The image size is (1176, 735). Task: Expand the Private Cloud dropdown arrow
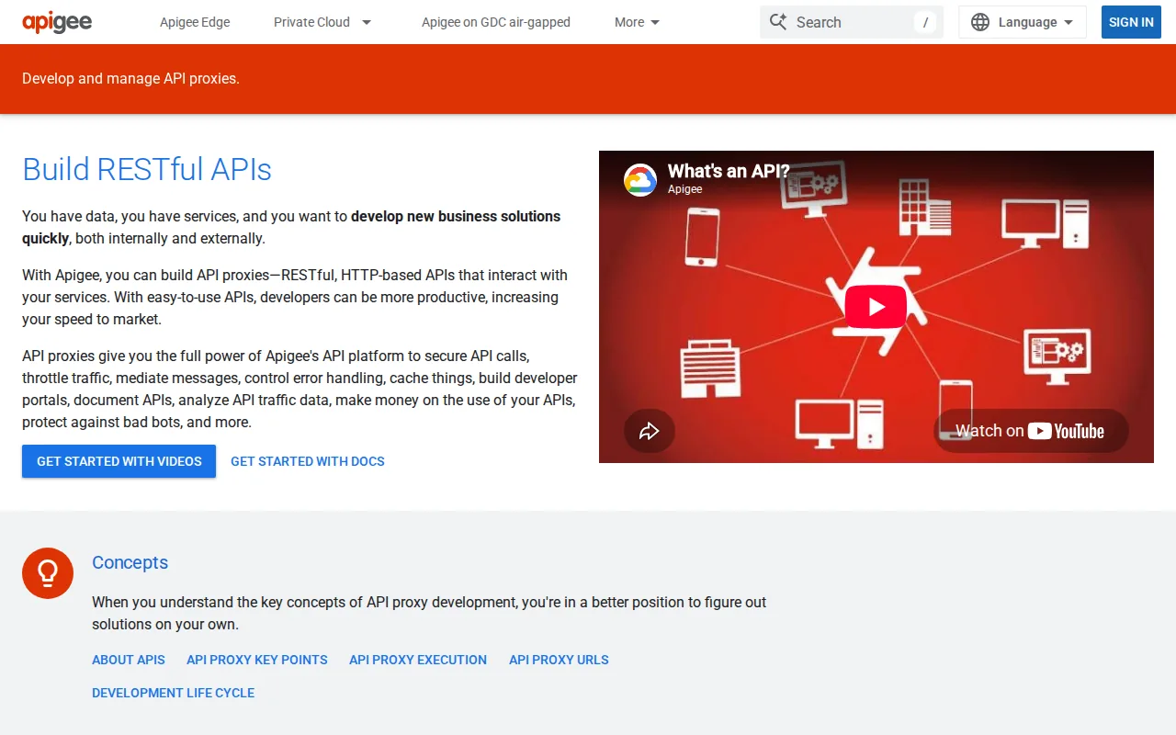tap(367, 22)
